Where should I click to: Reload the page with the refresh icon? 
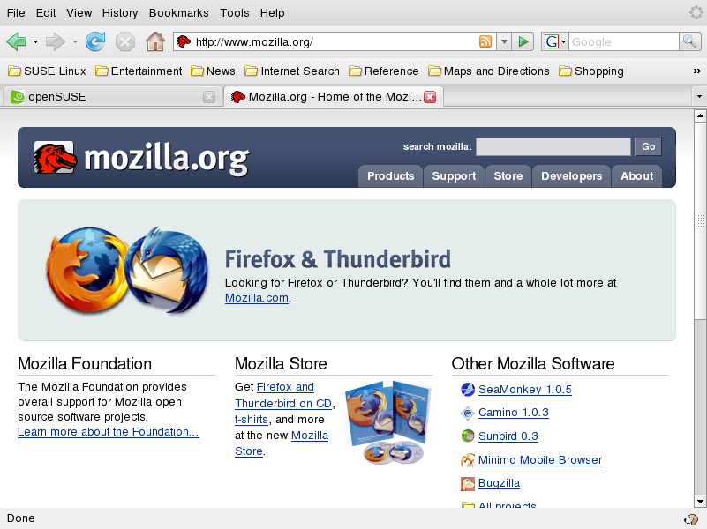pyautogui.click(x=95, y=41)
